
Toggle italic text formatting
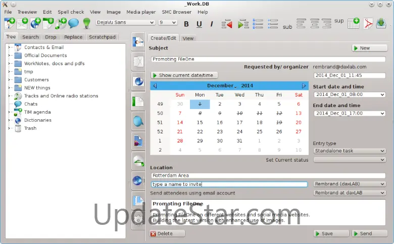click(x=212, y=24)
